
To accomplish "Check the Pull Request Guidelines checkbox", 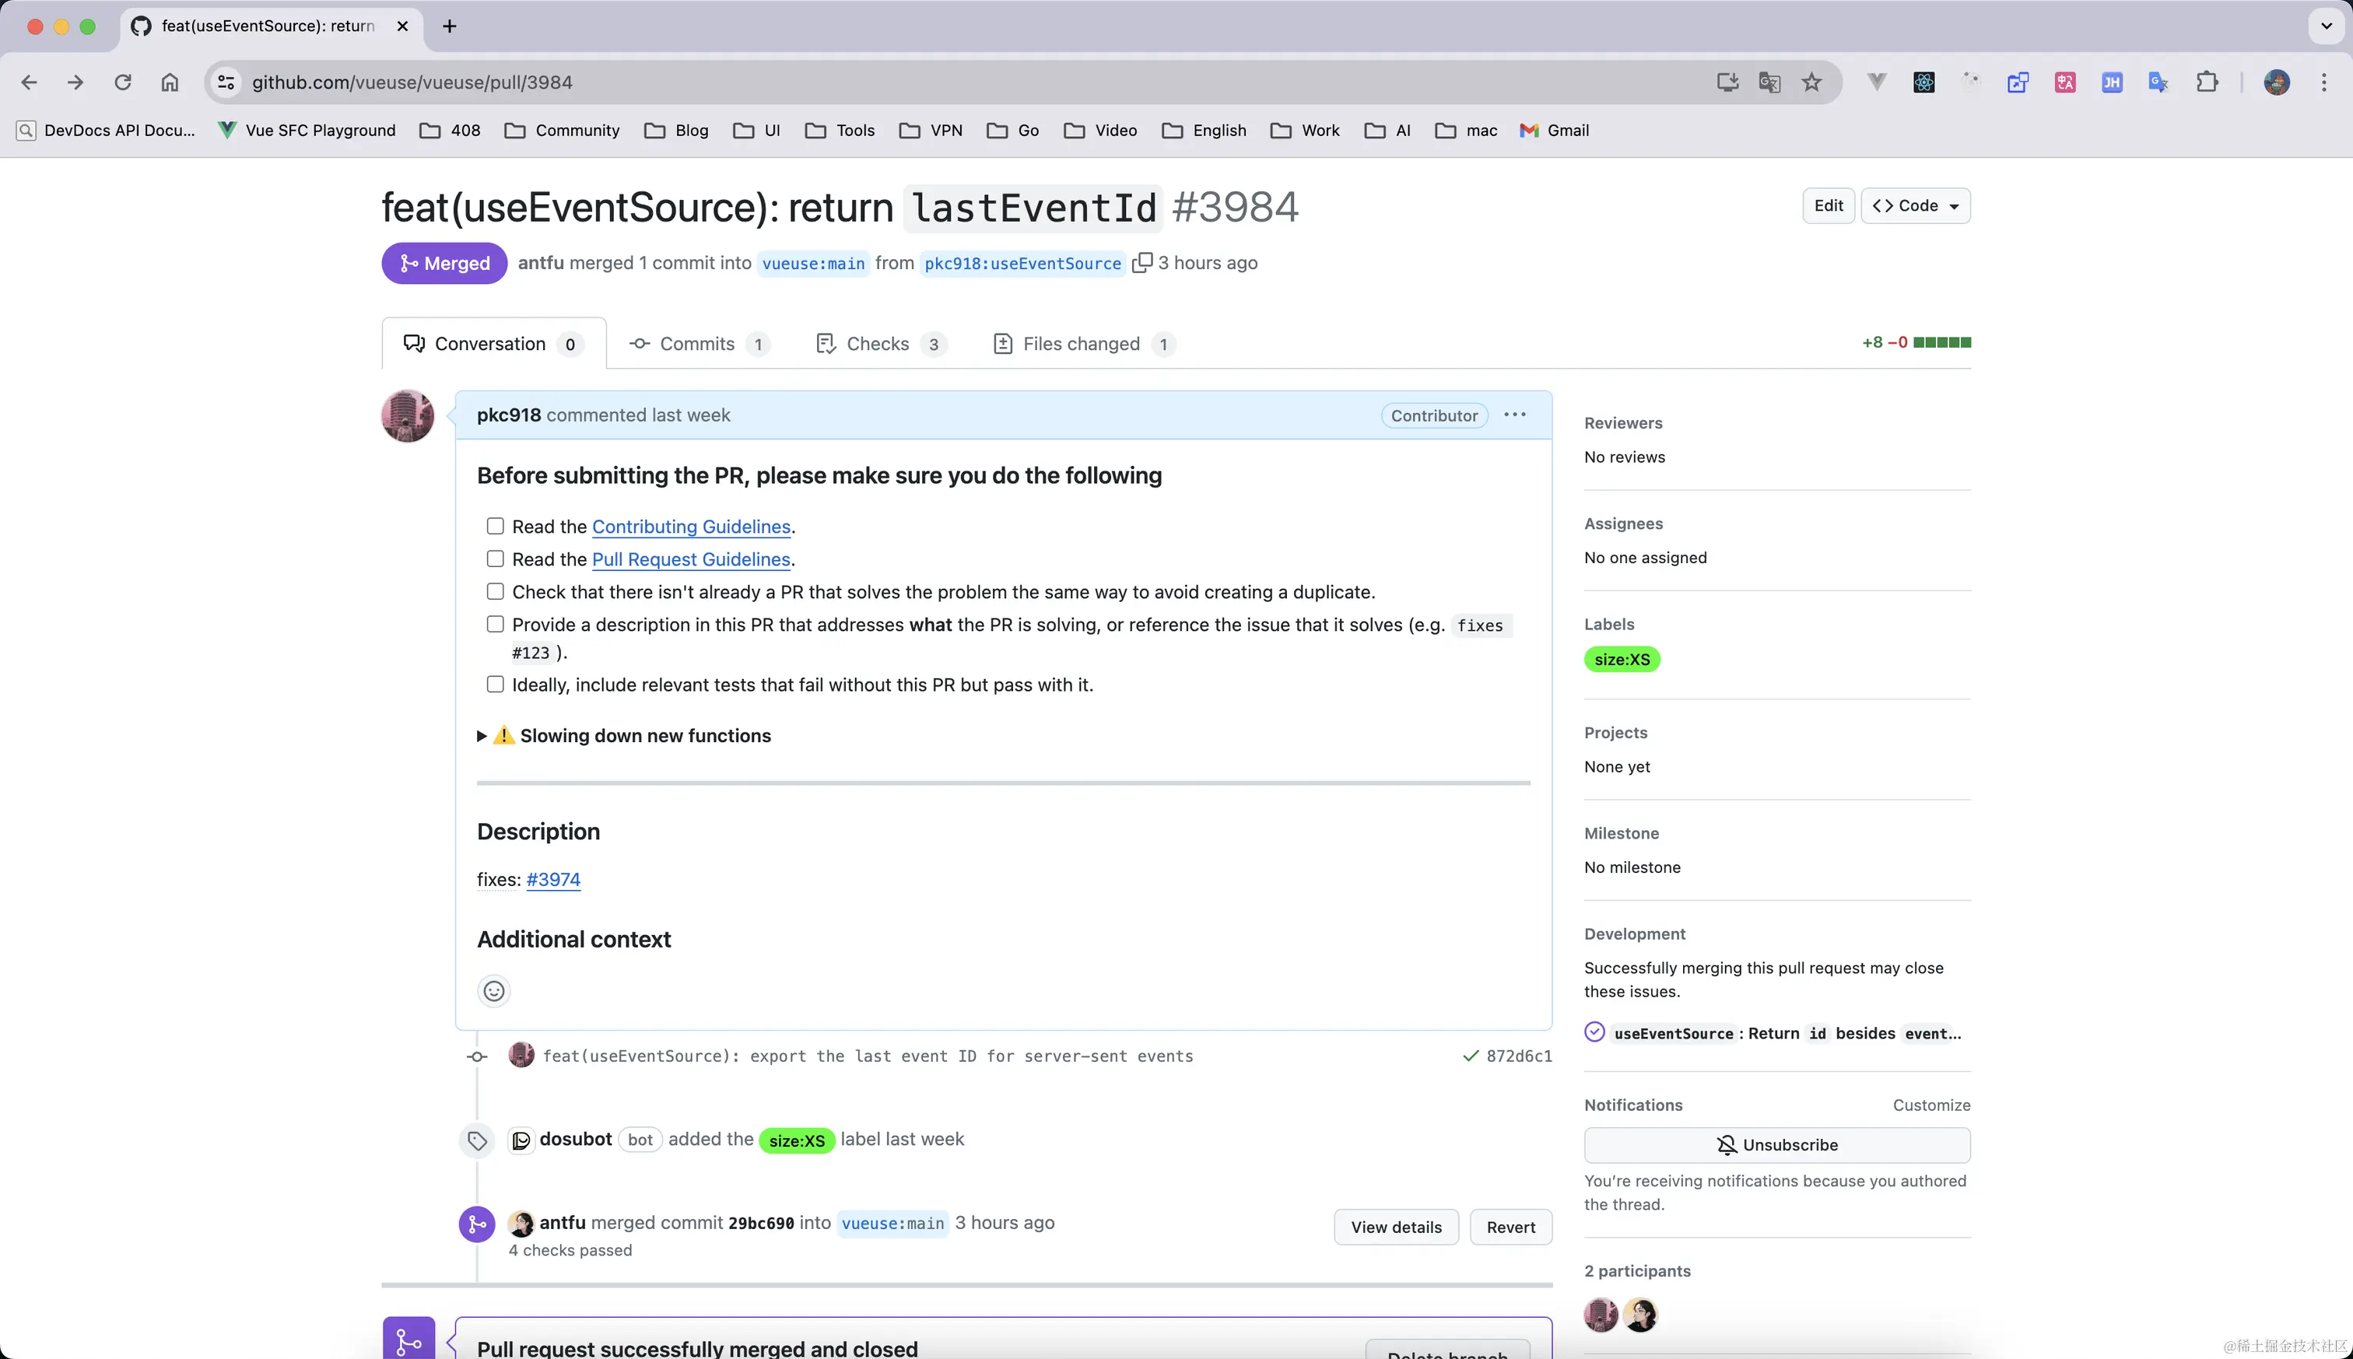I will click(x=495, y=559).
